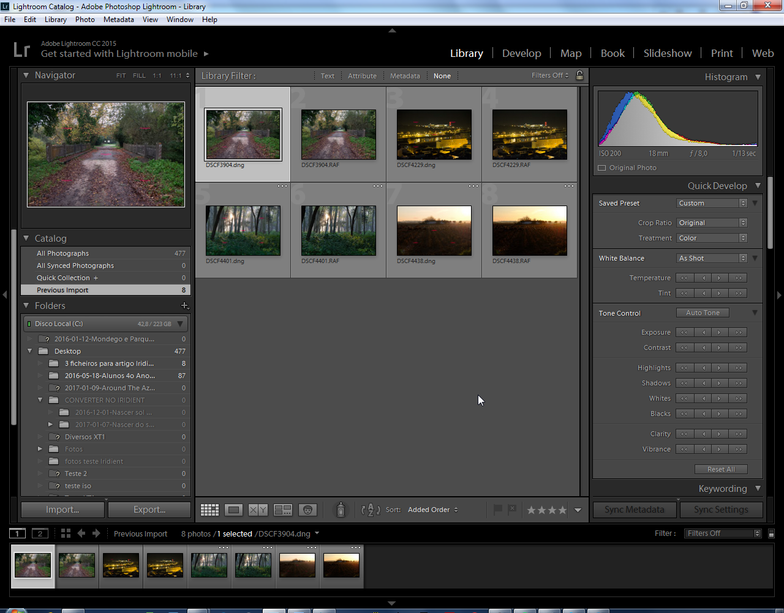Add a new folder with plus icon
784x613 pixels.
click(184, 305)
